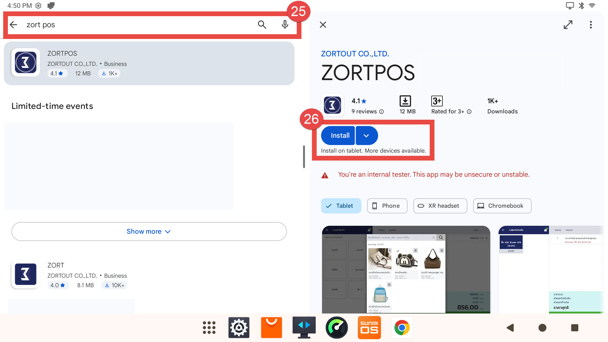Select the Chromebook device chip
Image resolution: width=608 pixels, height=342 pixels.
(502, 206)
